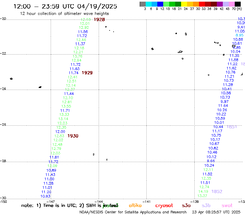
Task: Click the wave height value 13.55
Action: [x=66, y=106]
